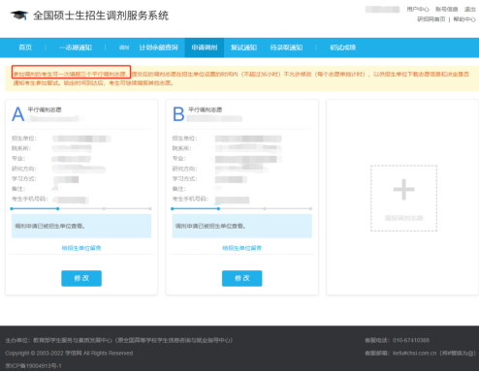Click the graduation cap logo icon
Viewport: 479px width, 372px height.
(19, 15)
